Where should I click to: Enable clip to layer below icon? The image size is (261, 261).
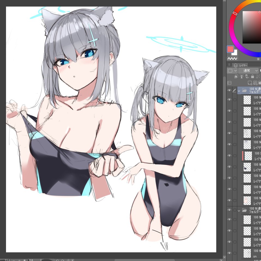click(x=236, y=76)
